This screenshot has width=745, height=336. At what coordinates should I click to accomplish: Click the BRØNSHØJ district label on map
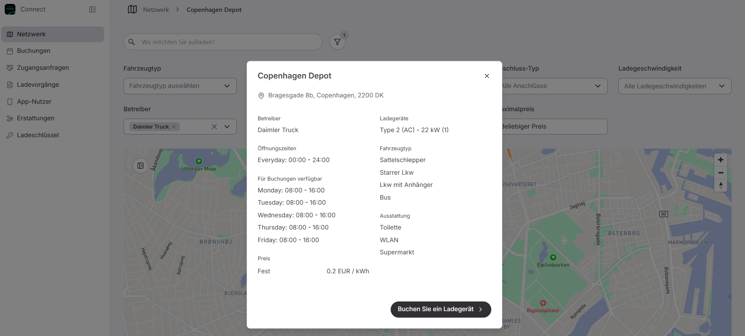pyautogui.click(x=216, y=242)
